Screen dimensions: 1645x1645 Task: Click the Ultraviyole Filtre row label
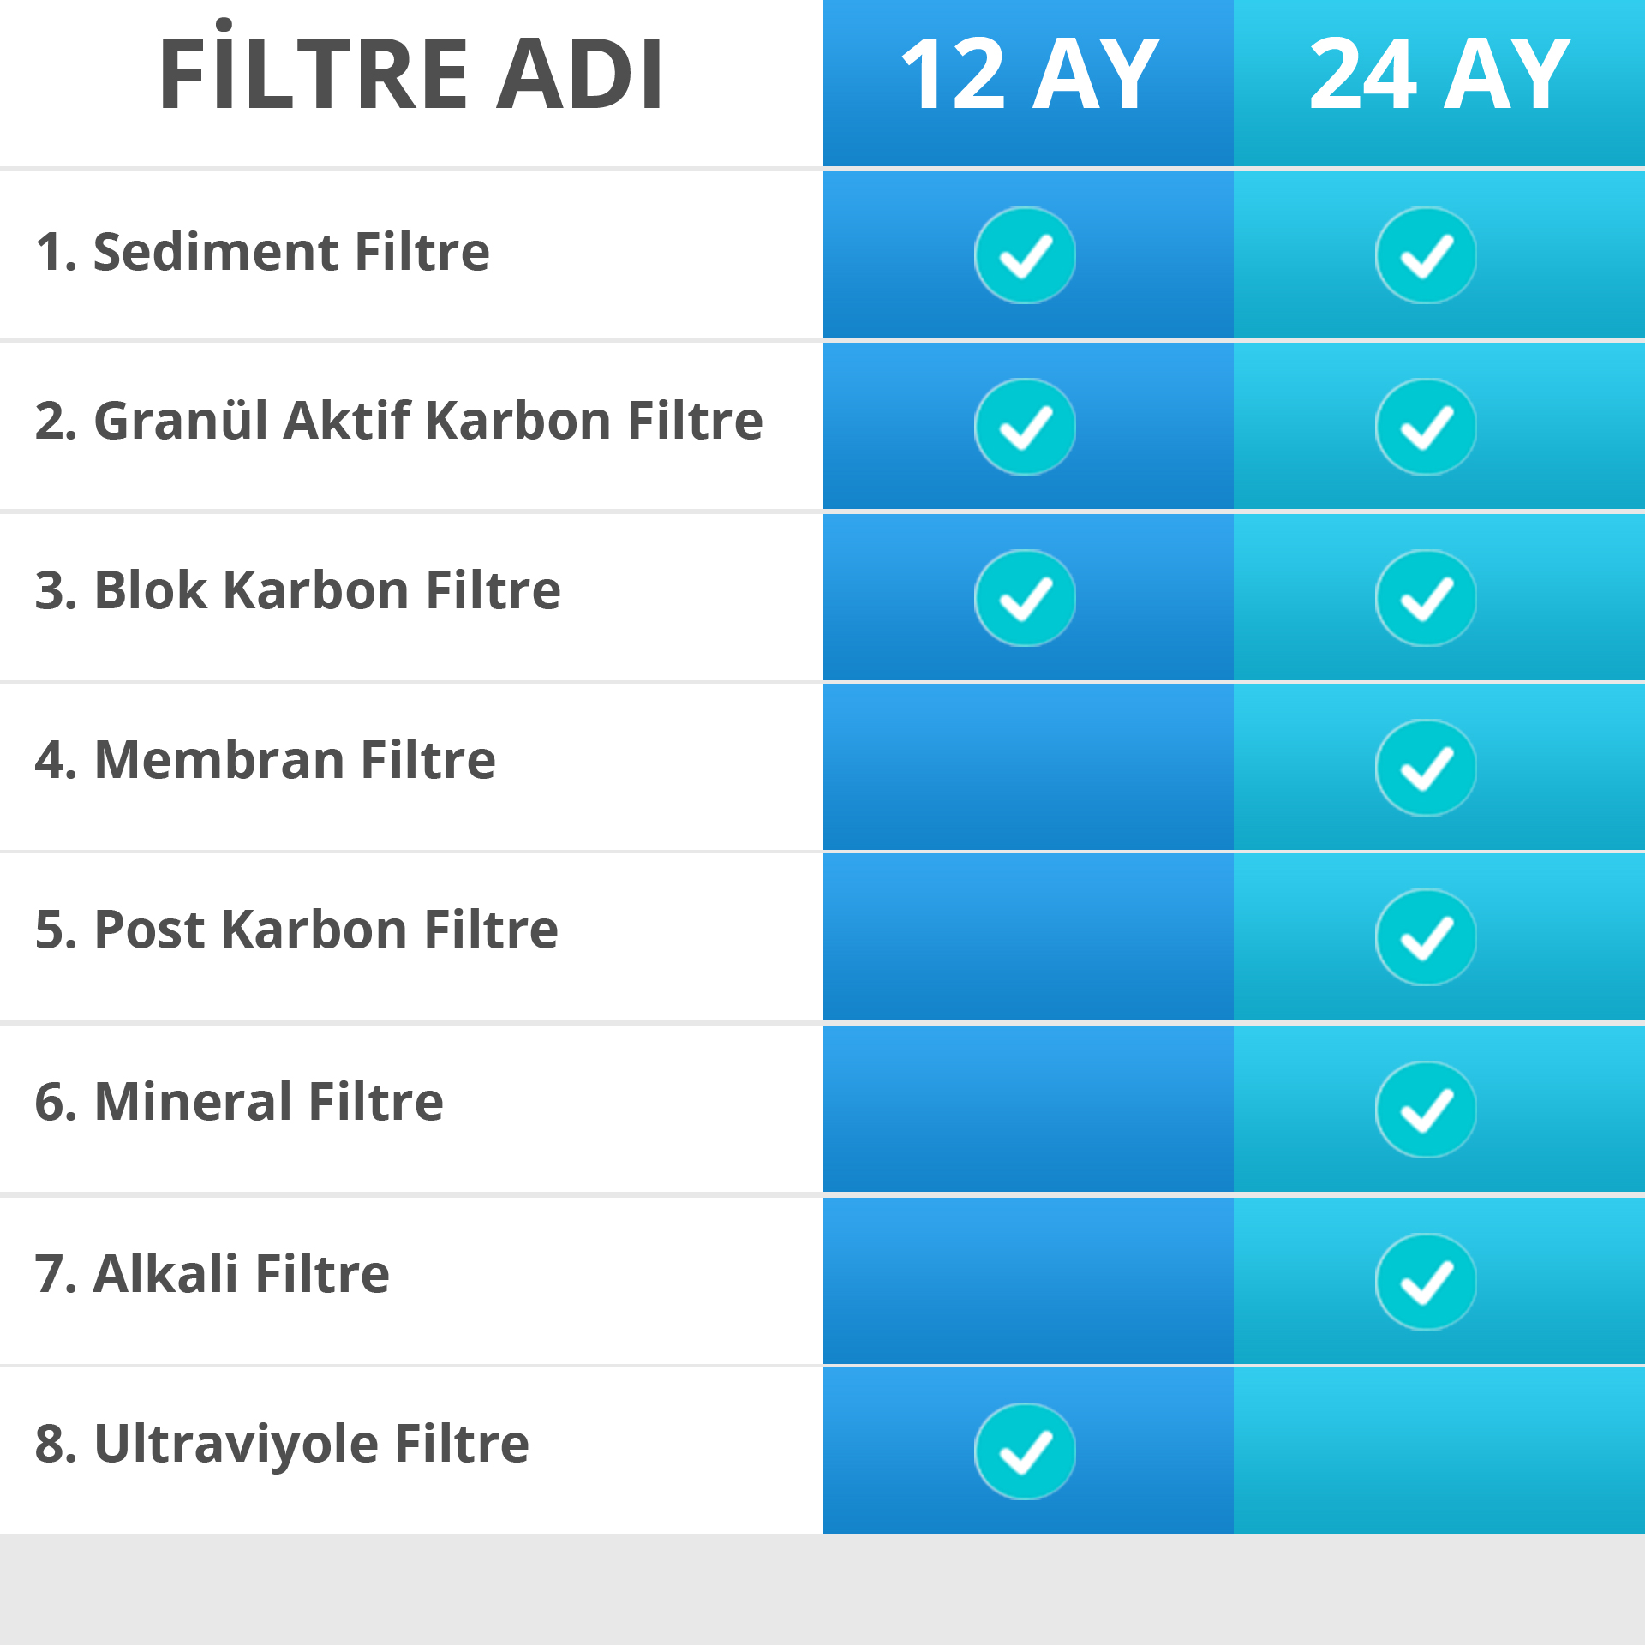point(282,1444)
